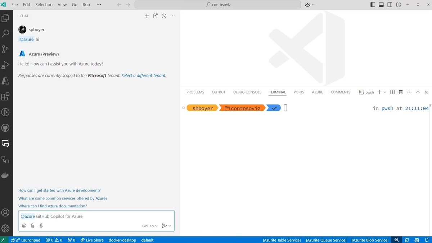432x243 pixels.
Task: Add a new terminal
Action: pos(379,92)
